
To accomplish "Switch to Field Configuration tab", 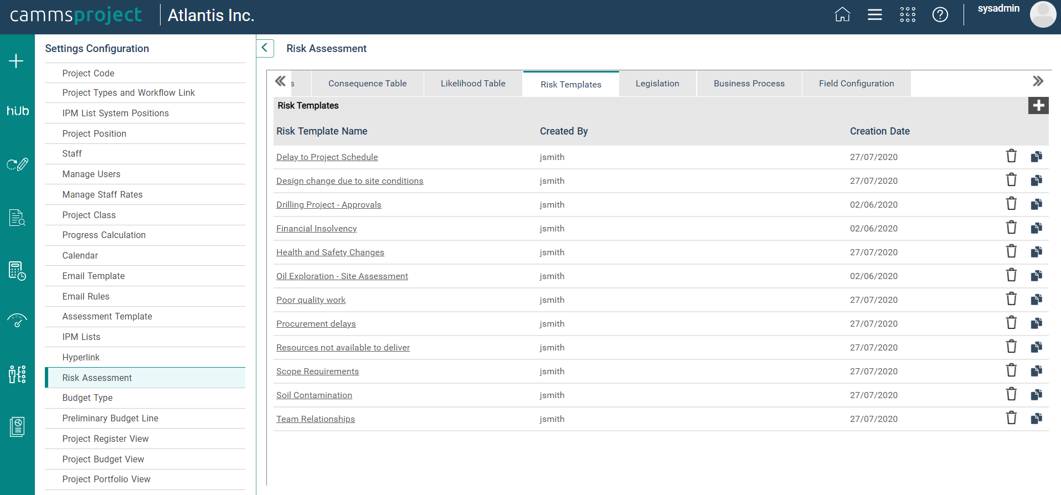I will (x=856, y=84).
